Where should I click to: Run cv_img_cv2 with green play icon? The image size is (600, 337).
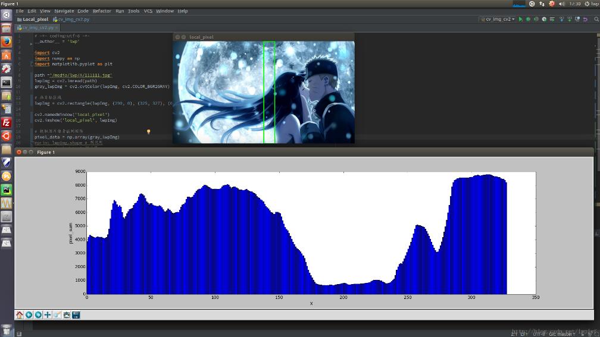pos(521,19)
